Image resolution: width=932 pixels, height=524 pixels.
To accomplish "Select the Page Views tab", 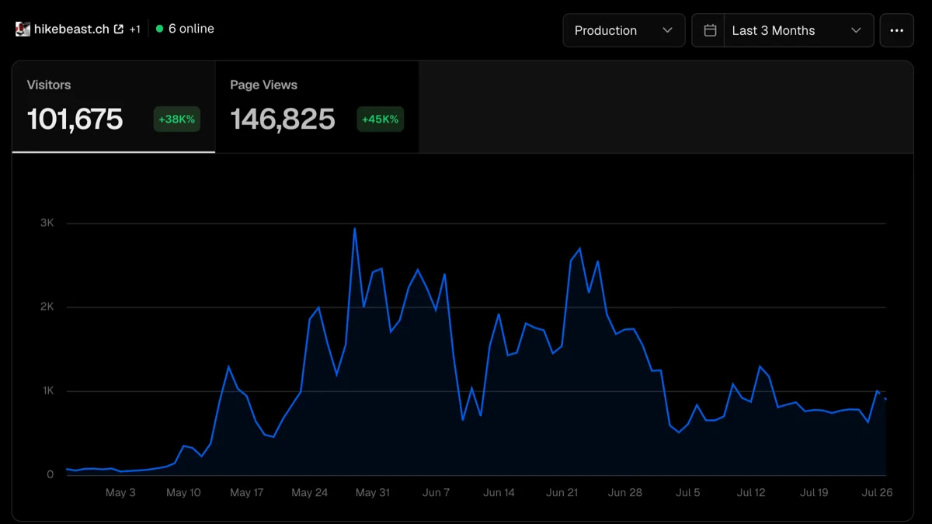I will pyautogui.click(x=317, y=107).
